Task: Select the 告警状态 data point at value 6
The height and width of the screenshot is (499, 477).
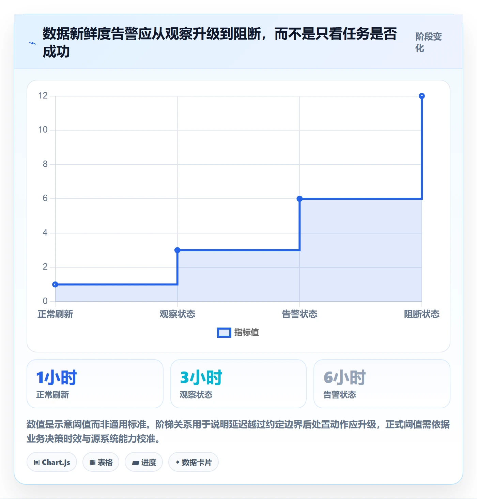Action: tap(299, 199)
